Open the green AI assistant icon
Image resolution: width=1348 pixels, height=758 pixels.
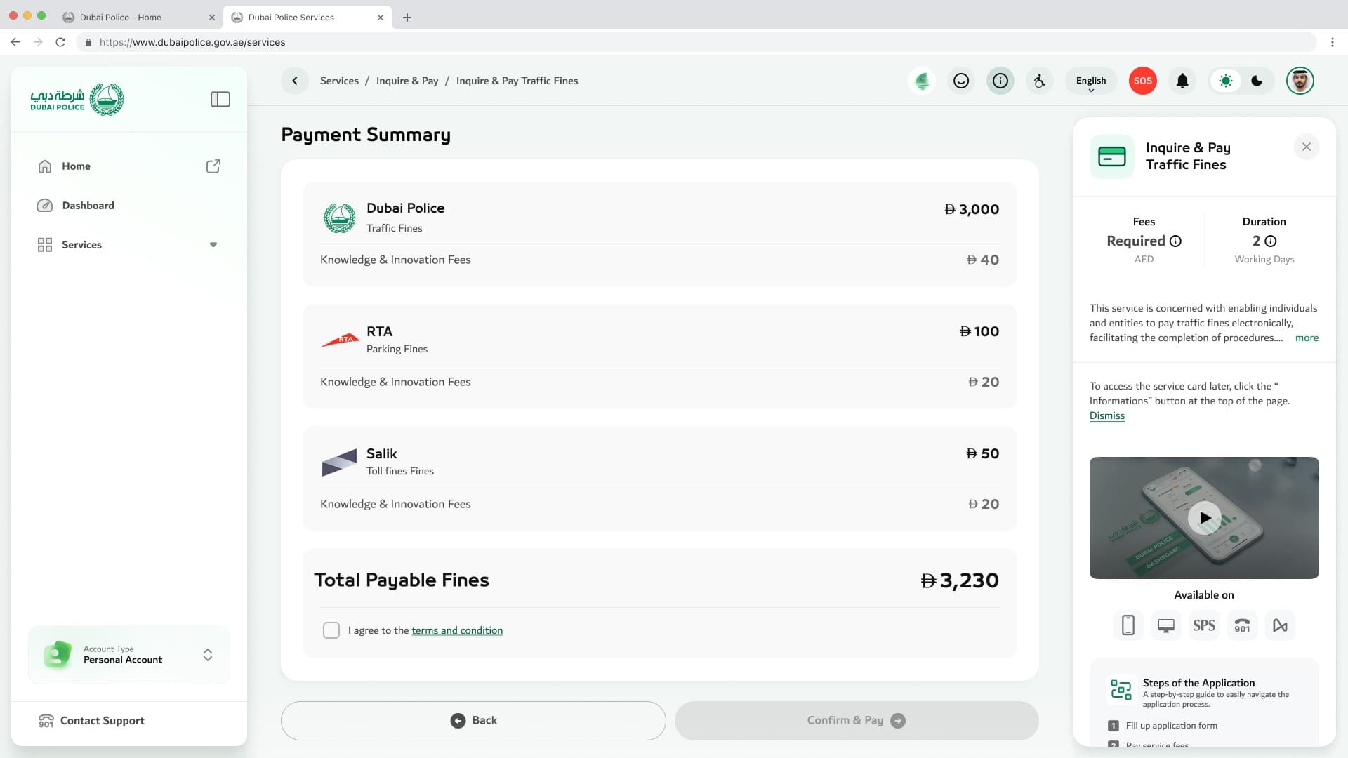click(x=922, y=81)
